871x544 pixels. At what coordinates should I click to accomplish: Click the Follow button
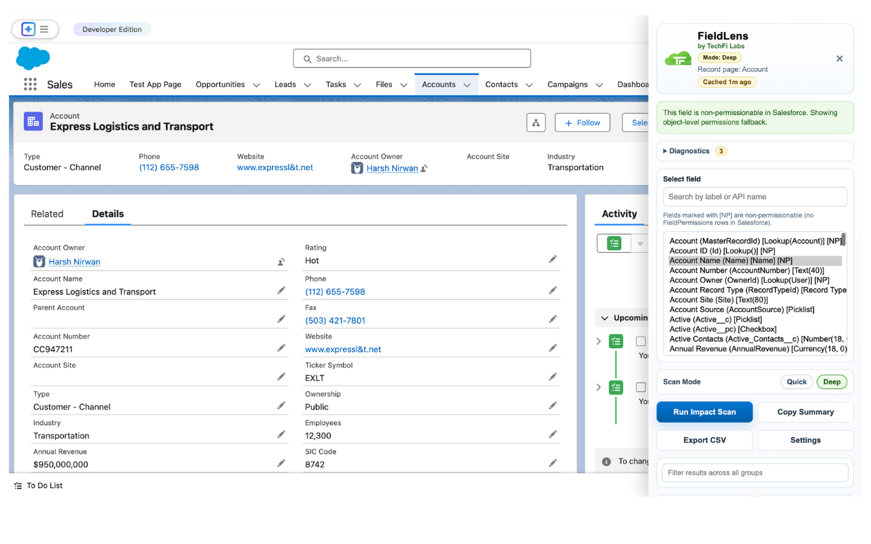click(x=582, y=122)
